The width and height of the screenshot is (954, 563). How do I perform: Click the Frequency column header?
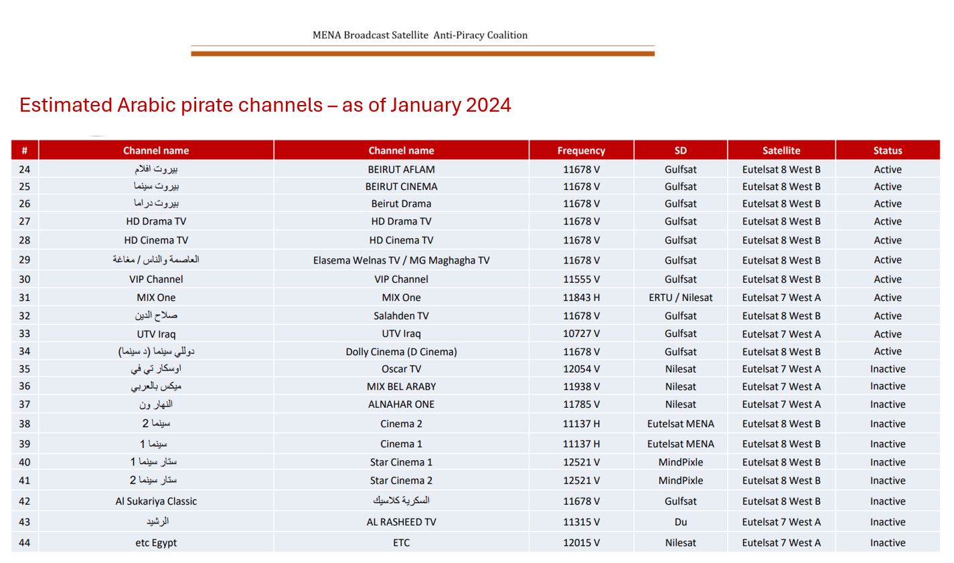[x=580, y=150]
